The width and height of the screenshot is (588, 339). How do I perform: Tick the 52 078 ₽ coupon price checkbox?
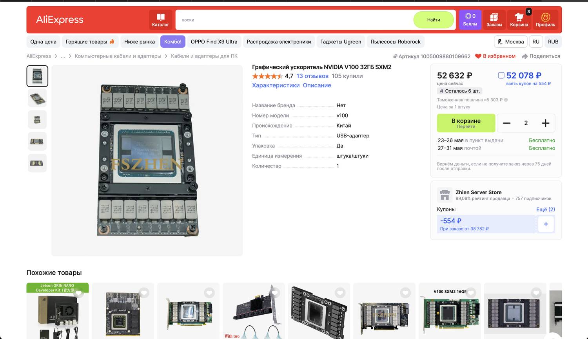(x=501, y=76)
